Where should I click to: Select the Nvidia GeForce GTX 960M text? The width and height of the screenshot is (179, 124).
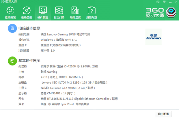click(68, 88)
